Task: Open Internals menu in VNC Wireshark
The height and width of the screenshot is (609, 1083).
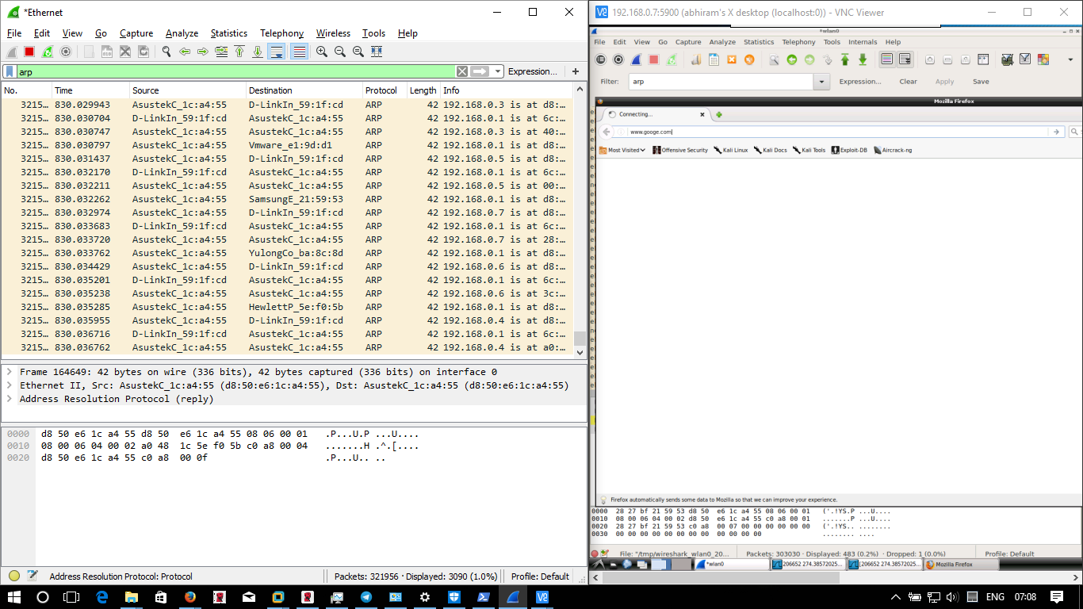Action: coord(863,42)
